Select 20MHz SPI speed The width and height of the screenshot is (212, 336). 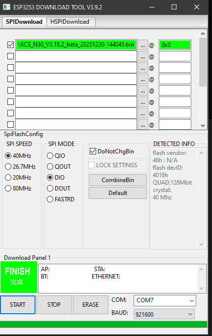pos(18,178)
